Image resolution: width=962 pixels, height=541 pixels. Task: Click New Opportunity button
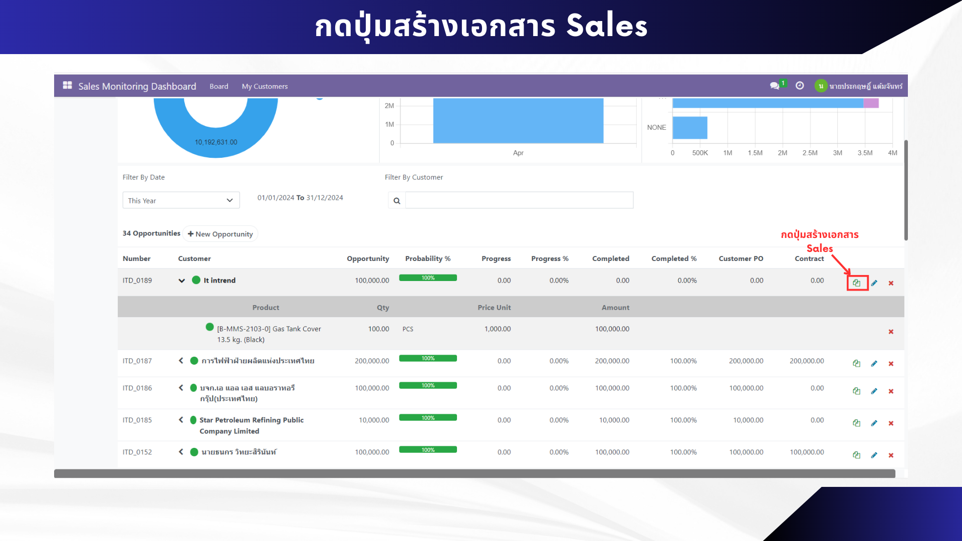tap(220, 234)
